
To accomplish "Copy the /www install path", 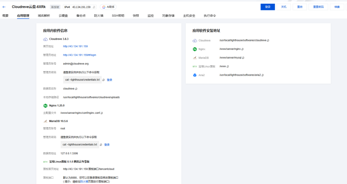I will pos(228,66).
